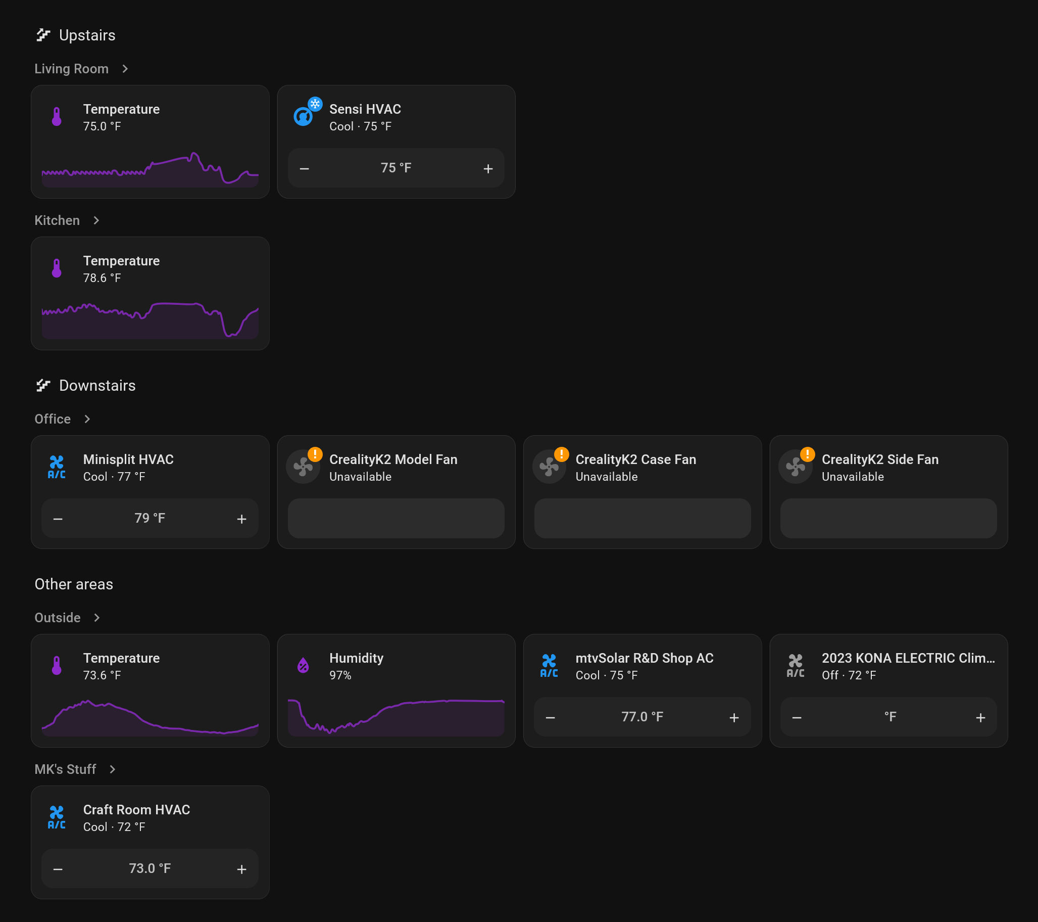
Task: Click the CrealityK2 Model Fan Unavailable status
Action: (x=361, y=477)
